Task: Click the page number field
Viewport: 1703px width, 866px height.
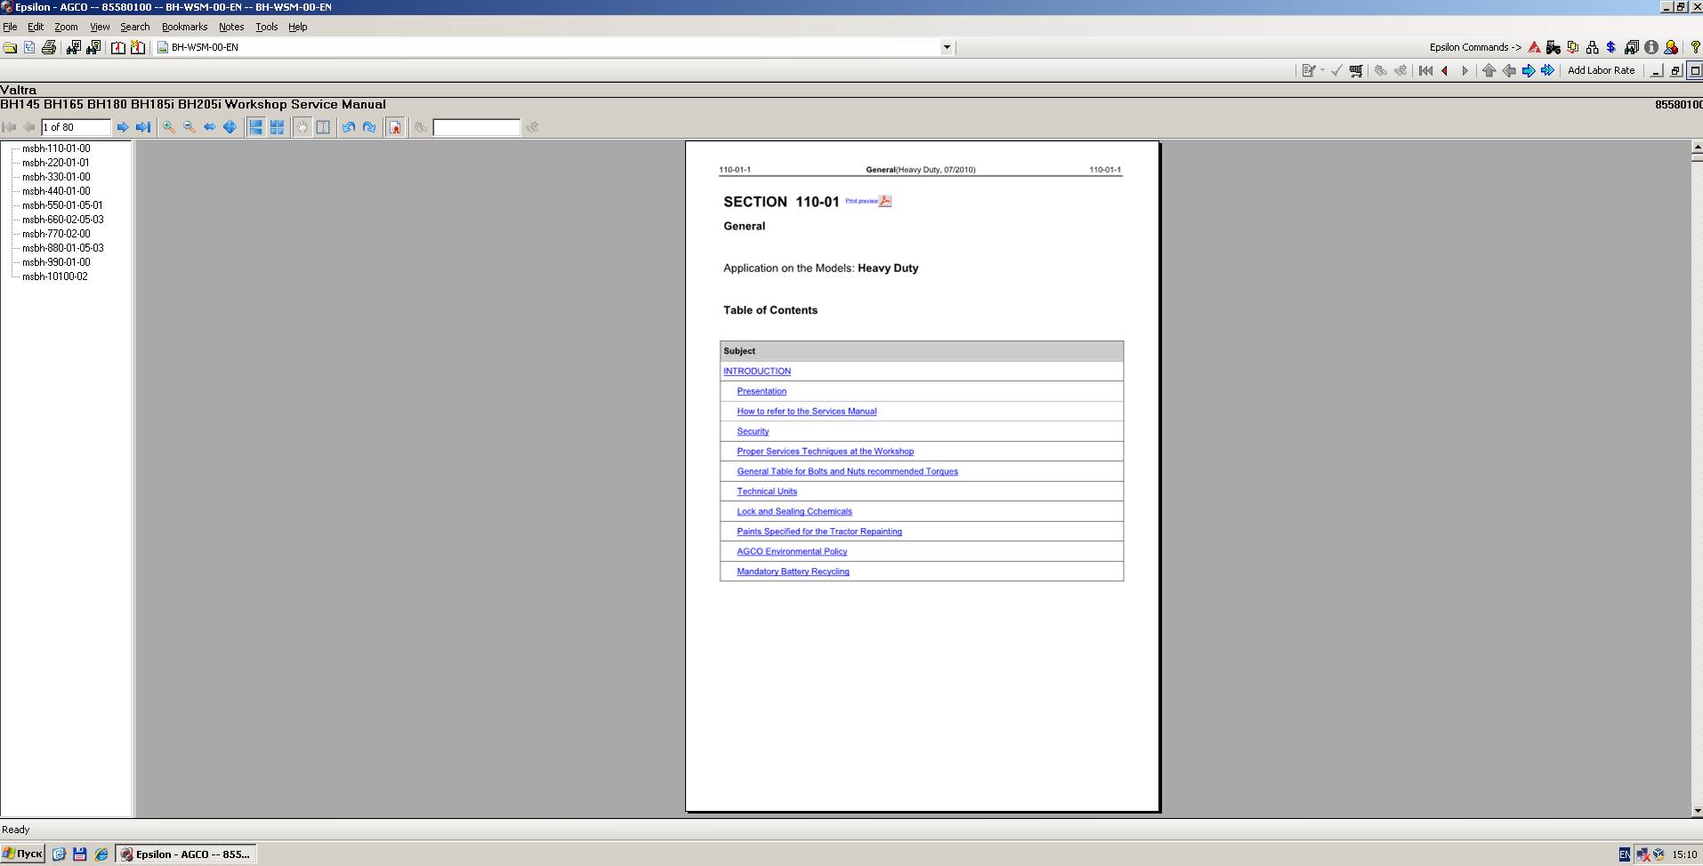Action: tap(76, 127)
